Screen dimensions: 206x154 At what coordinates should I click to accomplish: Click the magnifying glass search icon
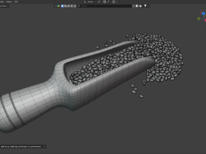point(79,6)
